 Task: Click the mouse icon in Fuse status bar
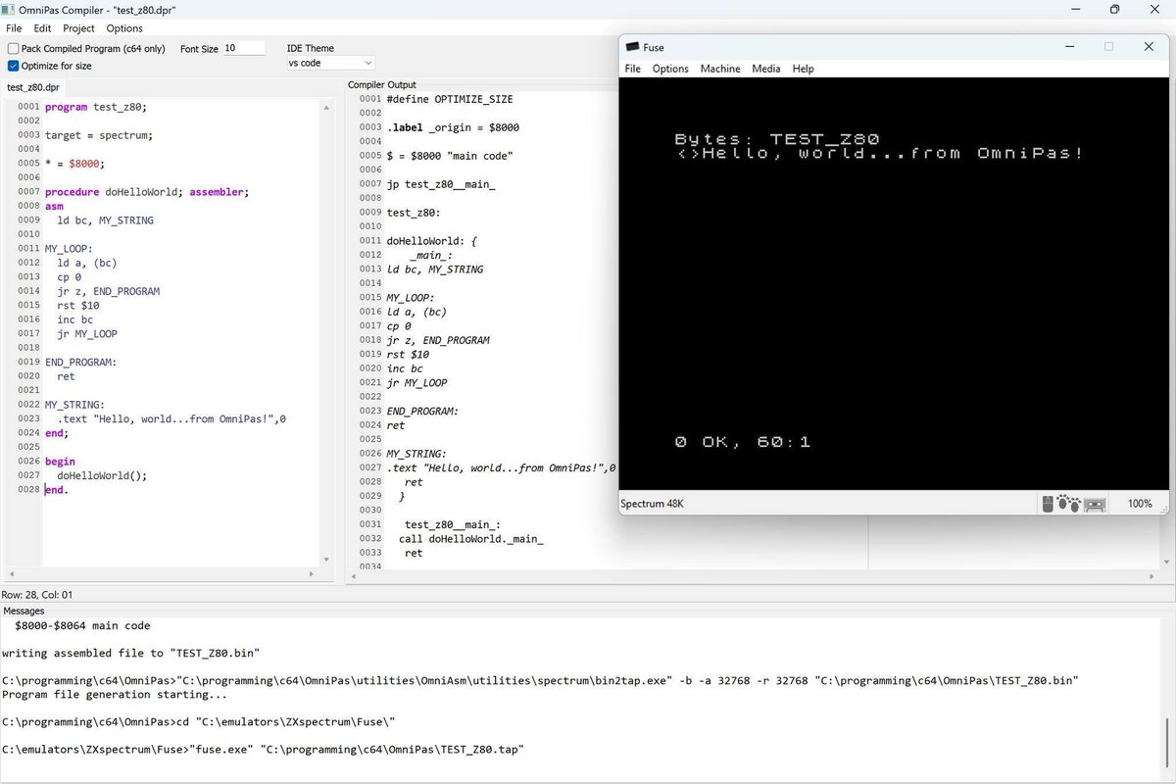click(1048, 503)
